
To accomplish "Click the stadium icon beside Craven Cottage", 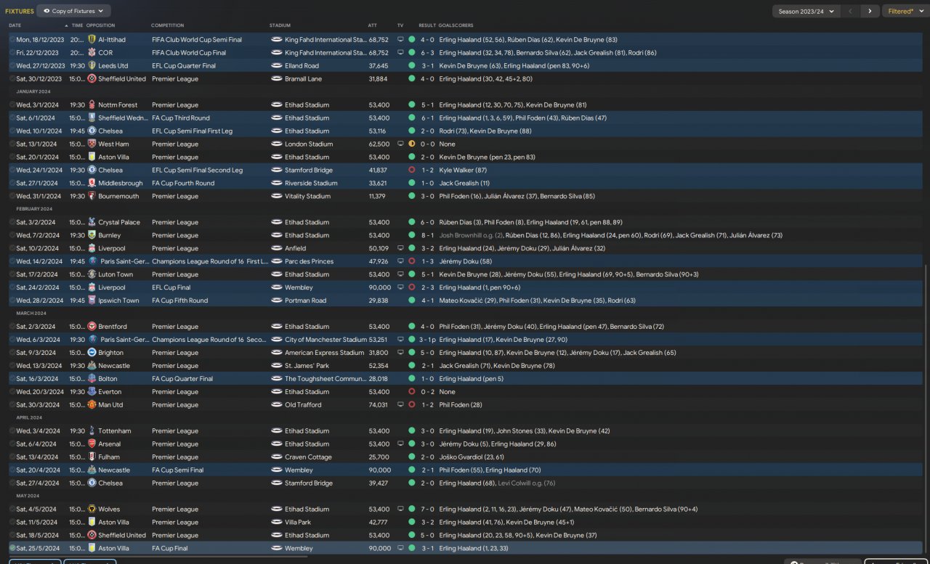I will tap(276, 457).
